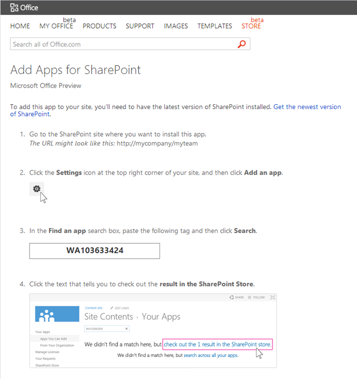Click the red search magnifier icon
The width and height of the screenshot is (357, 379).
[241, 44]
